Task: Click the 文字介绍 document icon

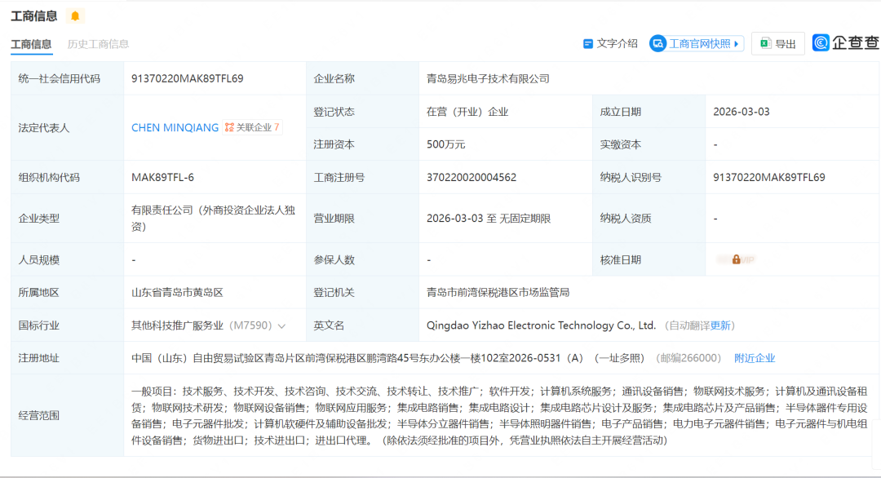Action: (x=587, y=44)
